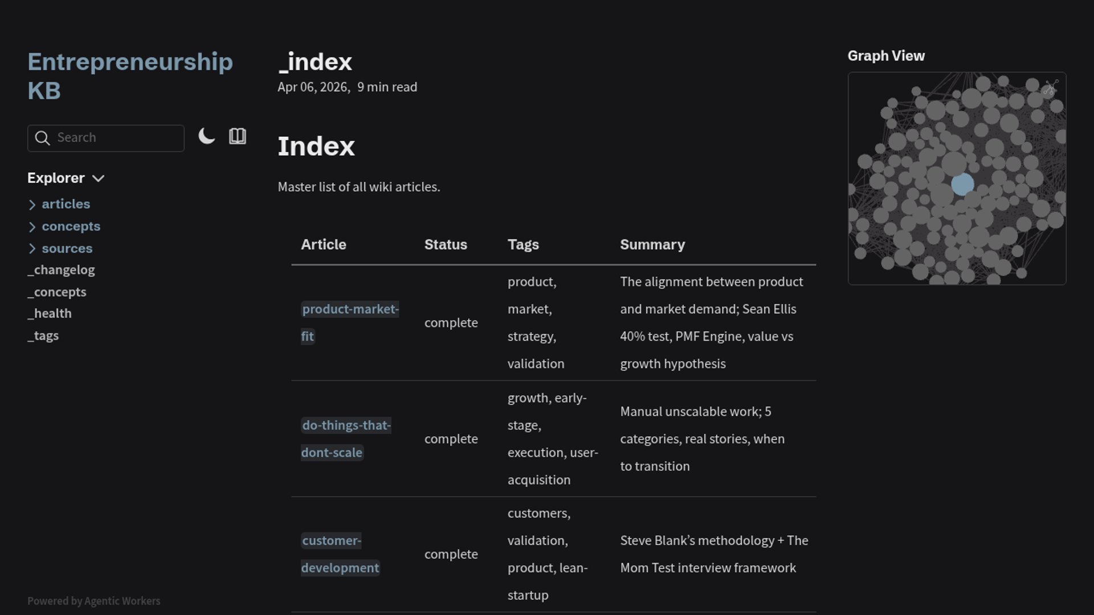Expand the sources folder chevron
Screen dimensions: 1094x615
[32, 249]
